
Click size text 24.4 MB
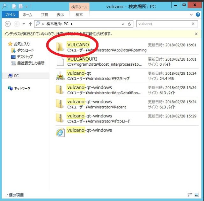(x=167, y=78)
